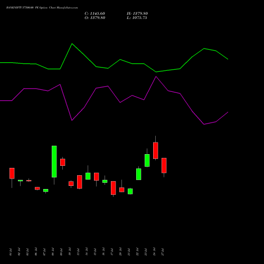Click the 20 Jul date label
The height and width of the screenshot is (264, 264).
120,252
